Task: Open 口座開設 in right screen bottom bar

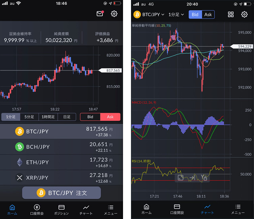Action: click(177, 209)
